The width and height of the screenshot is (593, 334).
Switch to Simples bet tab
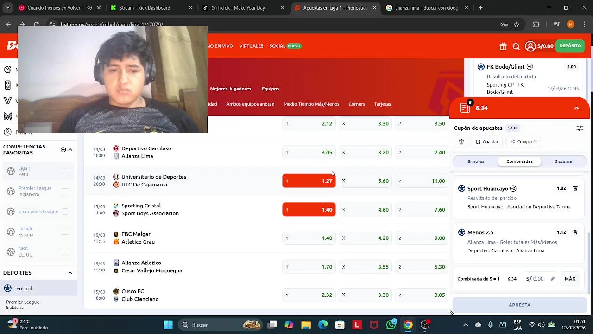pyautogui.click(x=476, y=161)
